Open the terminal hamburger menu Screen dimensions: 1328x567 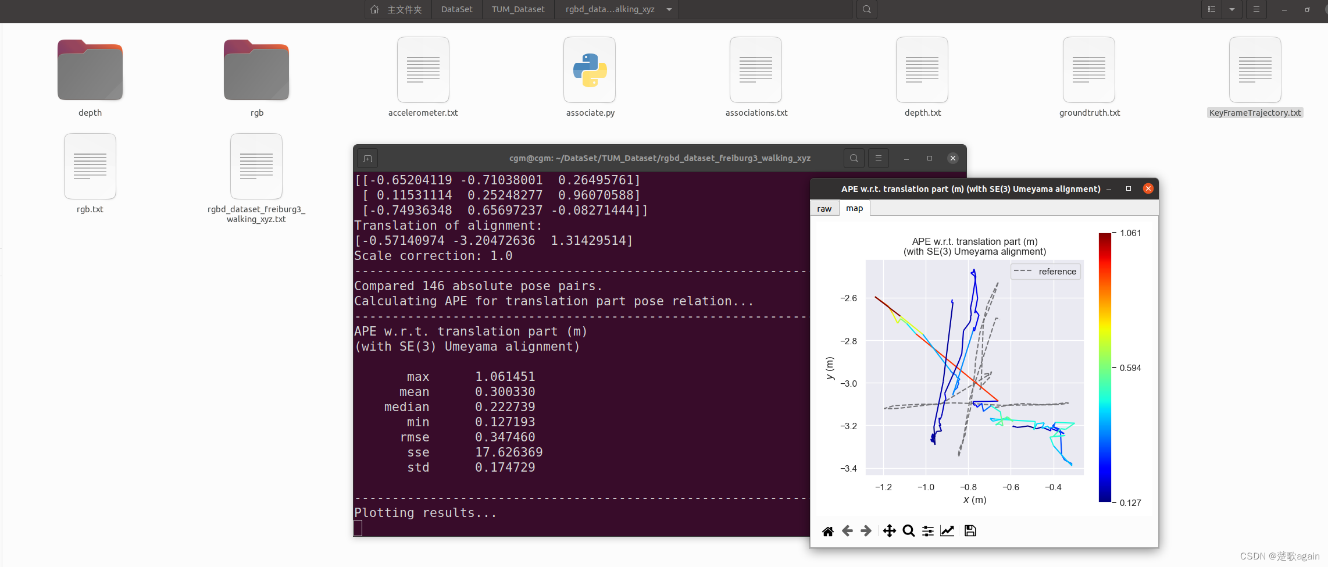point(879,158)
